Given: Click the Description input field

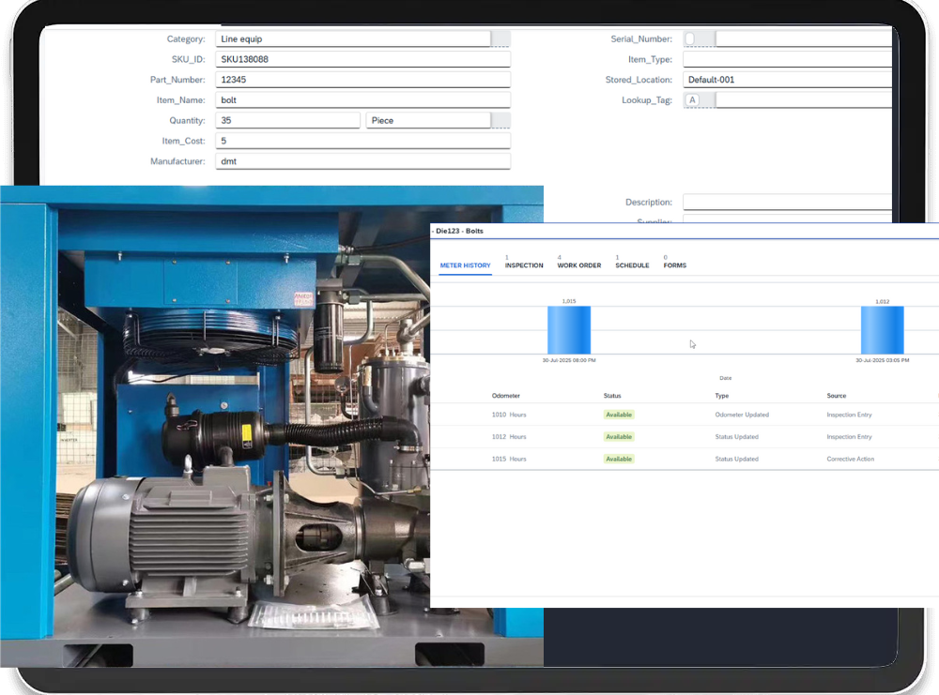Looking at the screenshot, I should (787, 203).
